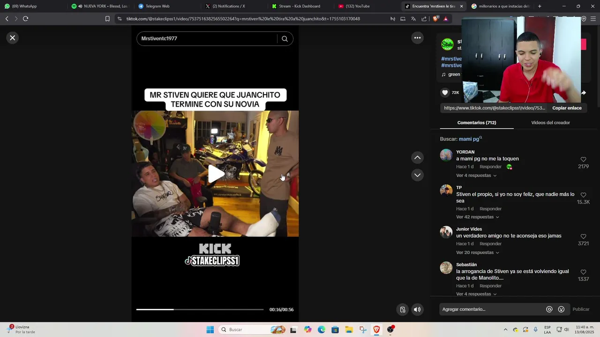Play the paused video
Viewport: 600px width, 337px height.
[x=216, y=174]
